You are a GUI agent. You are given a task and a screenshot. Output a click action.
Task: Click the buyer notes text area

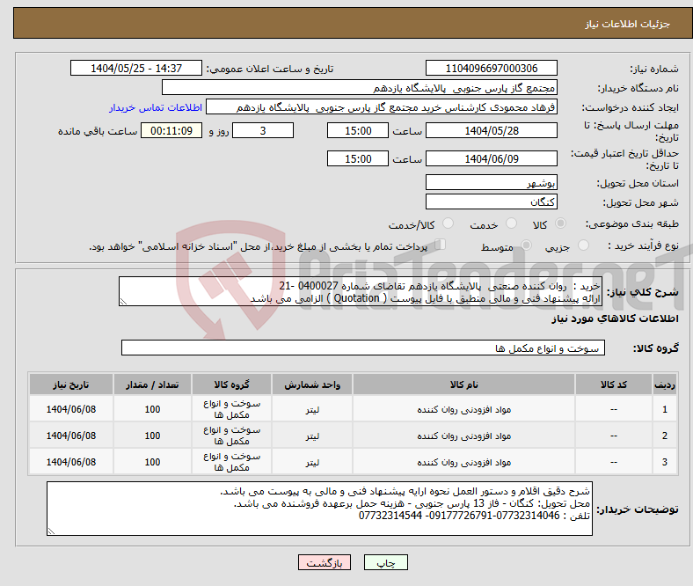pos(319,509)
